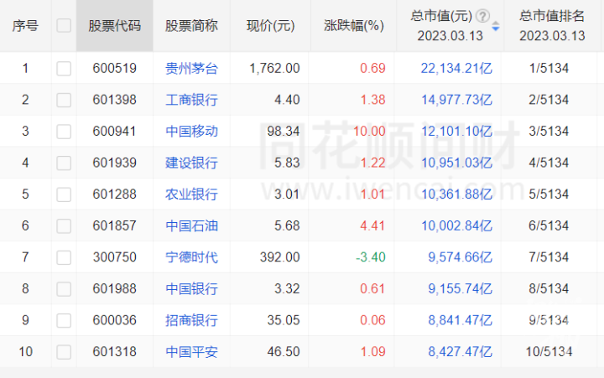Click the ranking 7/5134
604x378 pixels.
coord(549,257)
